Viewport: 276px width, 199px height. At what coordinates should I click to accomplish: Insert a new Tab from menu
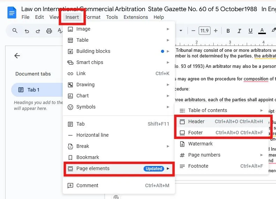119,124
